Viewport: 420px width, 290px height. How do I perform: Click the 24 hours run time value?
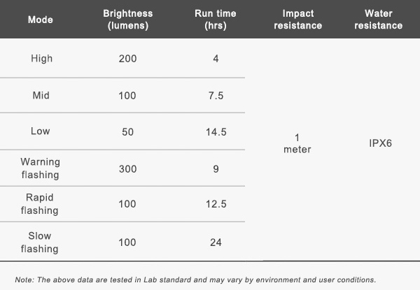[x=216, y=242]
